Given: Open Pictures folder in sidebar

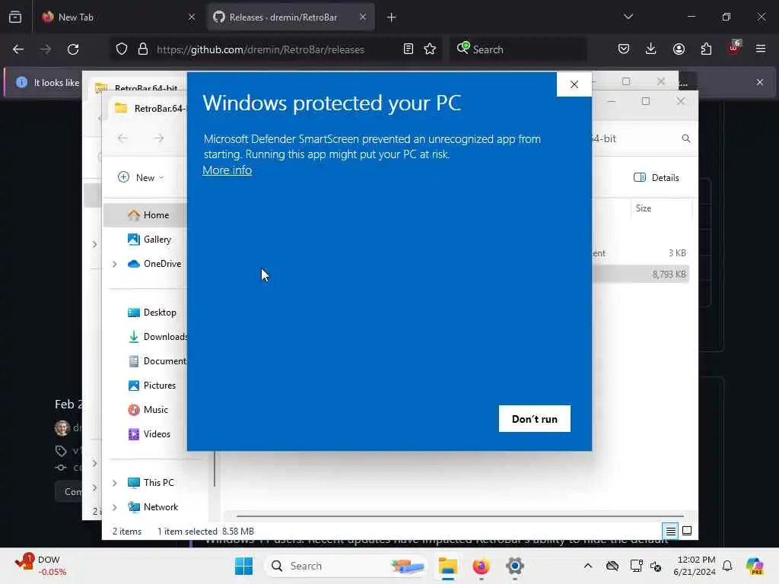Looking at the screenshot, I should (x=151, y=386).
